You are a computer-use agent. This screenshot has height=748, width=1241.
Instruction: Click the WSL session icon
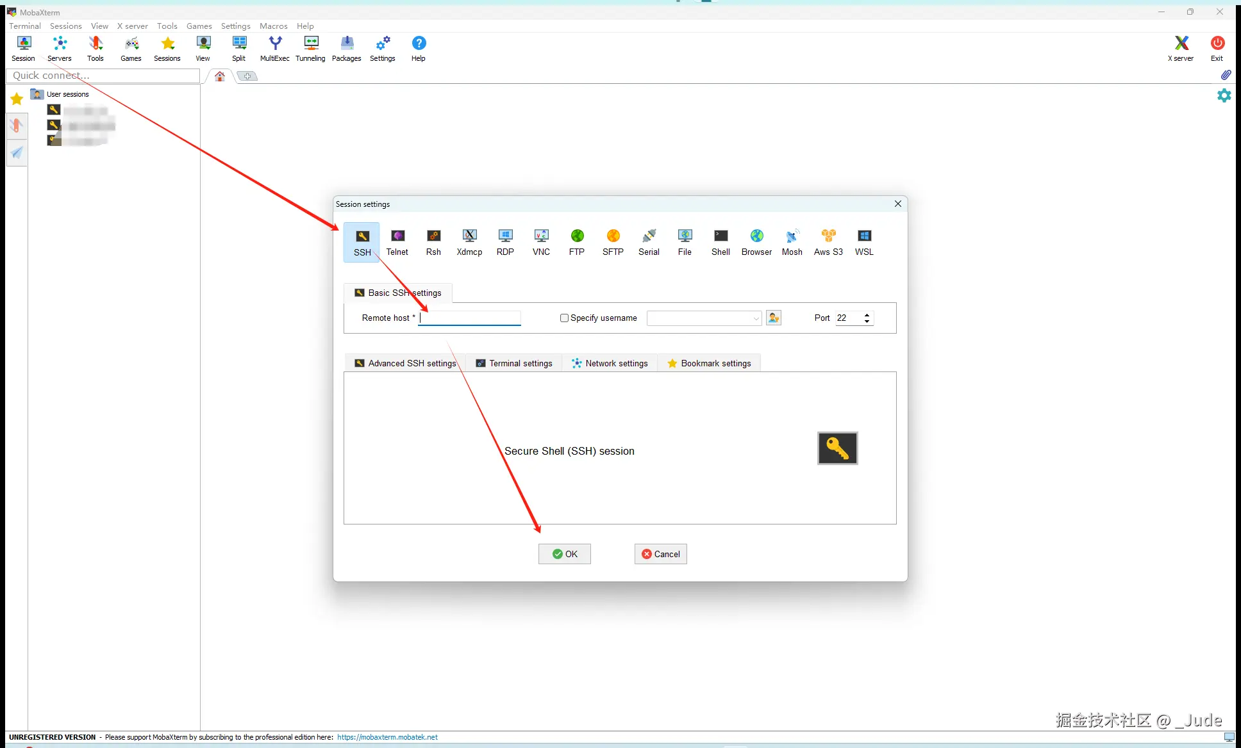864,242
